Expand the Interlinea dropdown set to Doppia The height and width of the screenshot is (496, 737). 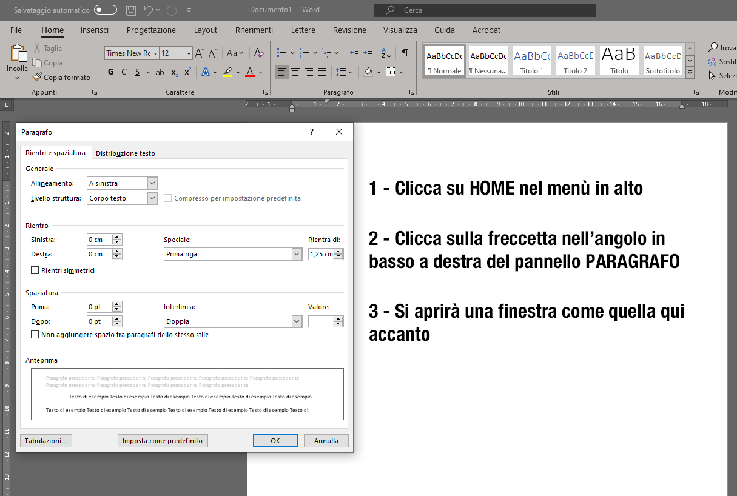tap(297, 321)
